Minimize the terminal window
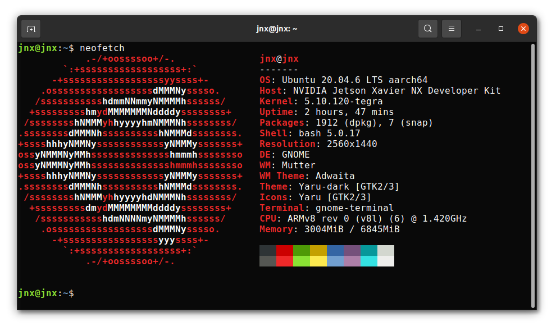The height and width of the screenshot is (331, 556). [x=478, y=29]
